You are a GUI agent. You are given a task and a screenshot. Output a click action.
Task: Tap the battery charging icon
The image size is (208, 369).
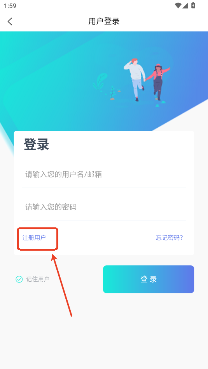(x=193, y=5)
